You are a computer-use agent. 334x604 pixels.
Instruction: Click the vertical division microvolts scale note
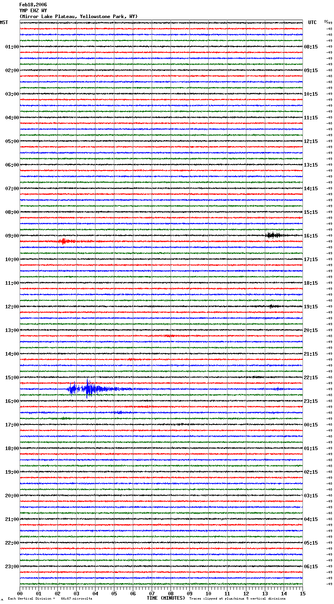pyautogui.click(x=50, y=599)
